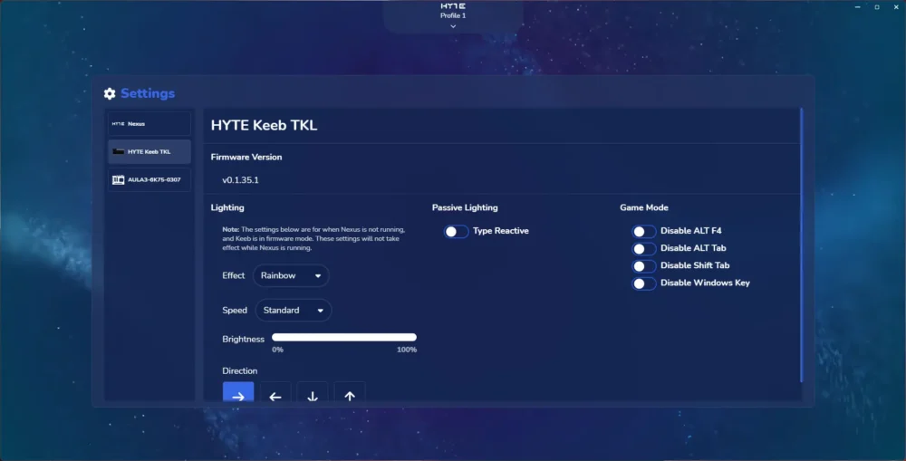This screenshot has width=906, height=461.
Task: Click the Direction label
Action: coord(240,370)
